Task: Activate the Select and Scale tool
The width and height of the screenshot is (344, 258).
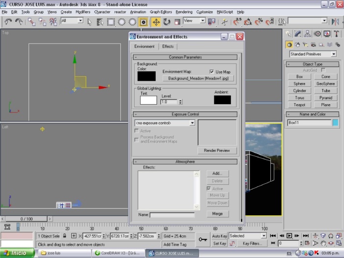Action: (x=177, y=22)
